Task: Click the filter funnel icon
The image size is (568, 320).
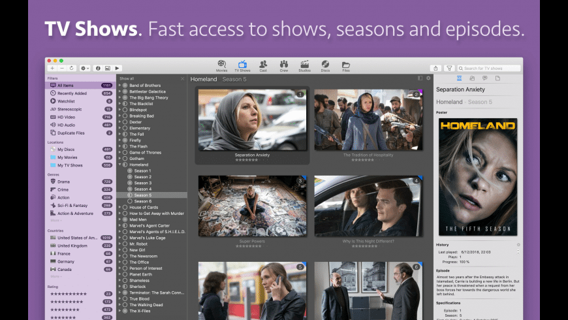Action: tap(449, 68)
